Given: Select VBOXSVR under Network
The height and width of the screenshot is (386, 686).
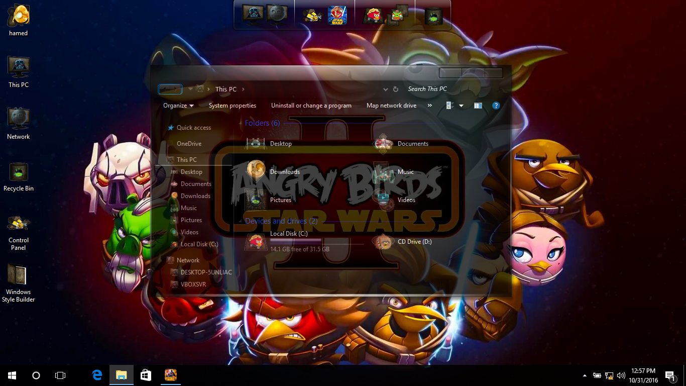Looking at the screenshot, I should [193, 284].
